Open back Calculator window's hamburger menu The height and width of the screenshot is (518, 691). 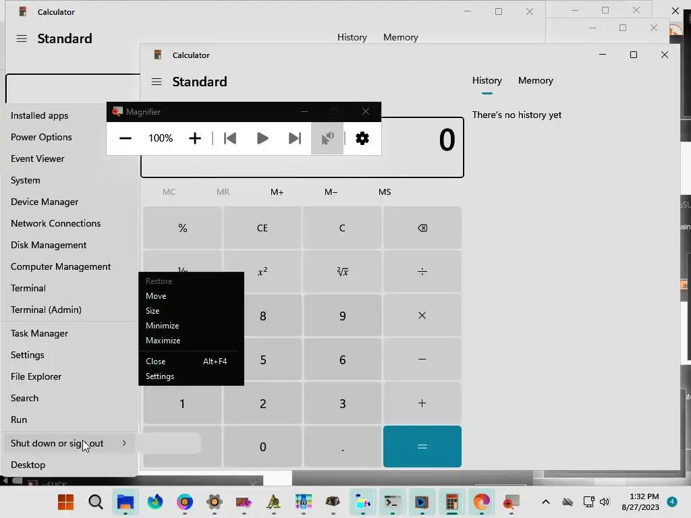click(22, 38)
